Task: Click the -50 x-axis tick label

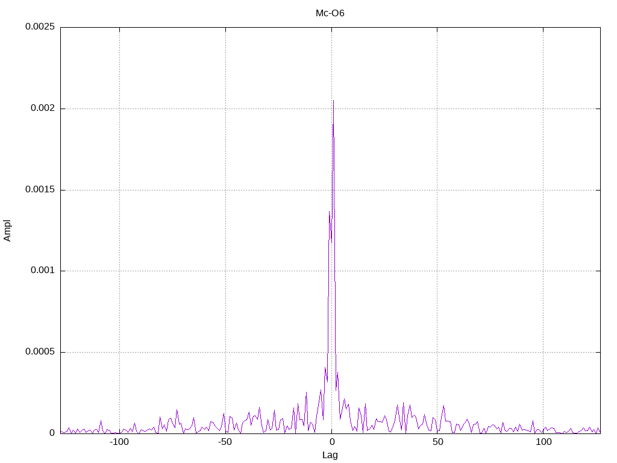Action: 225,442
